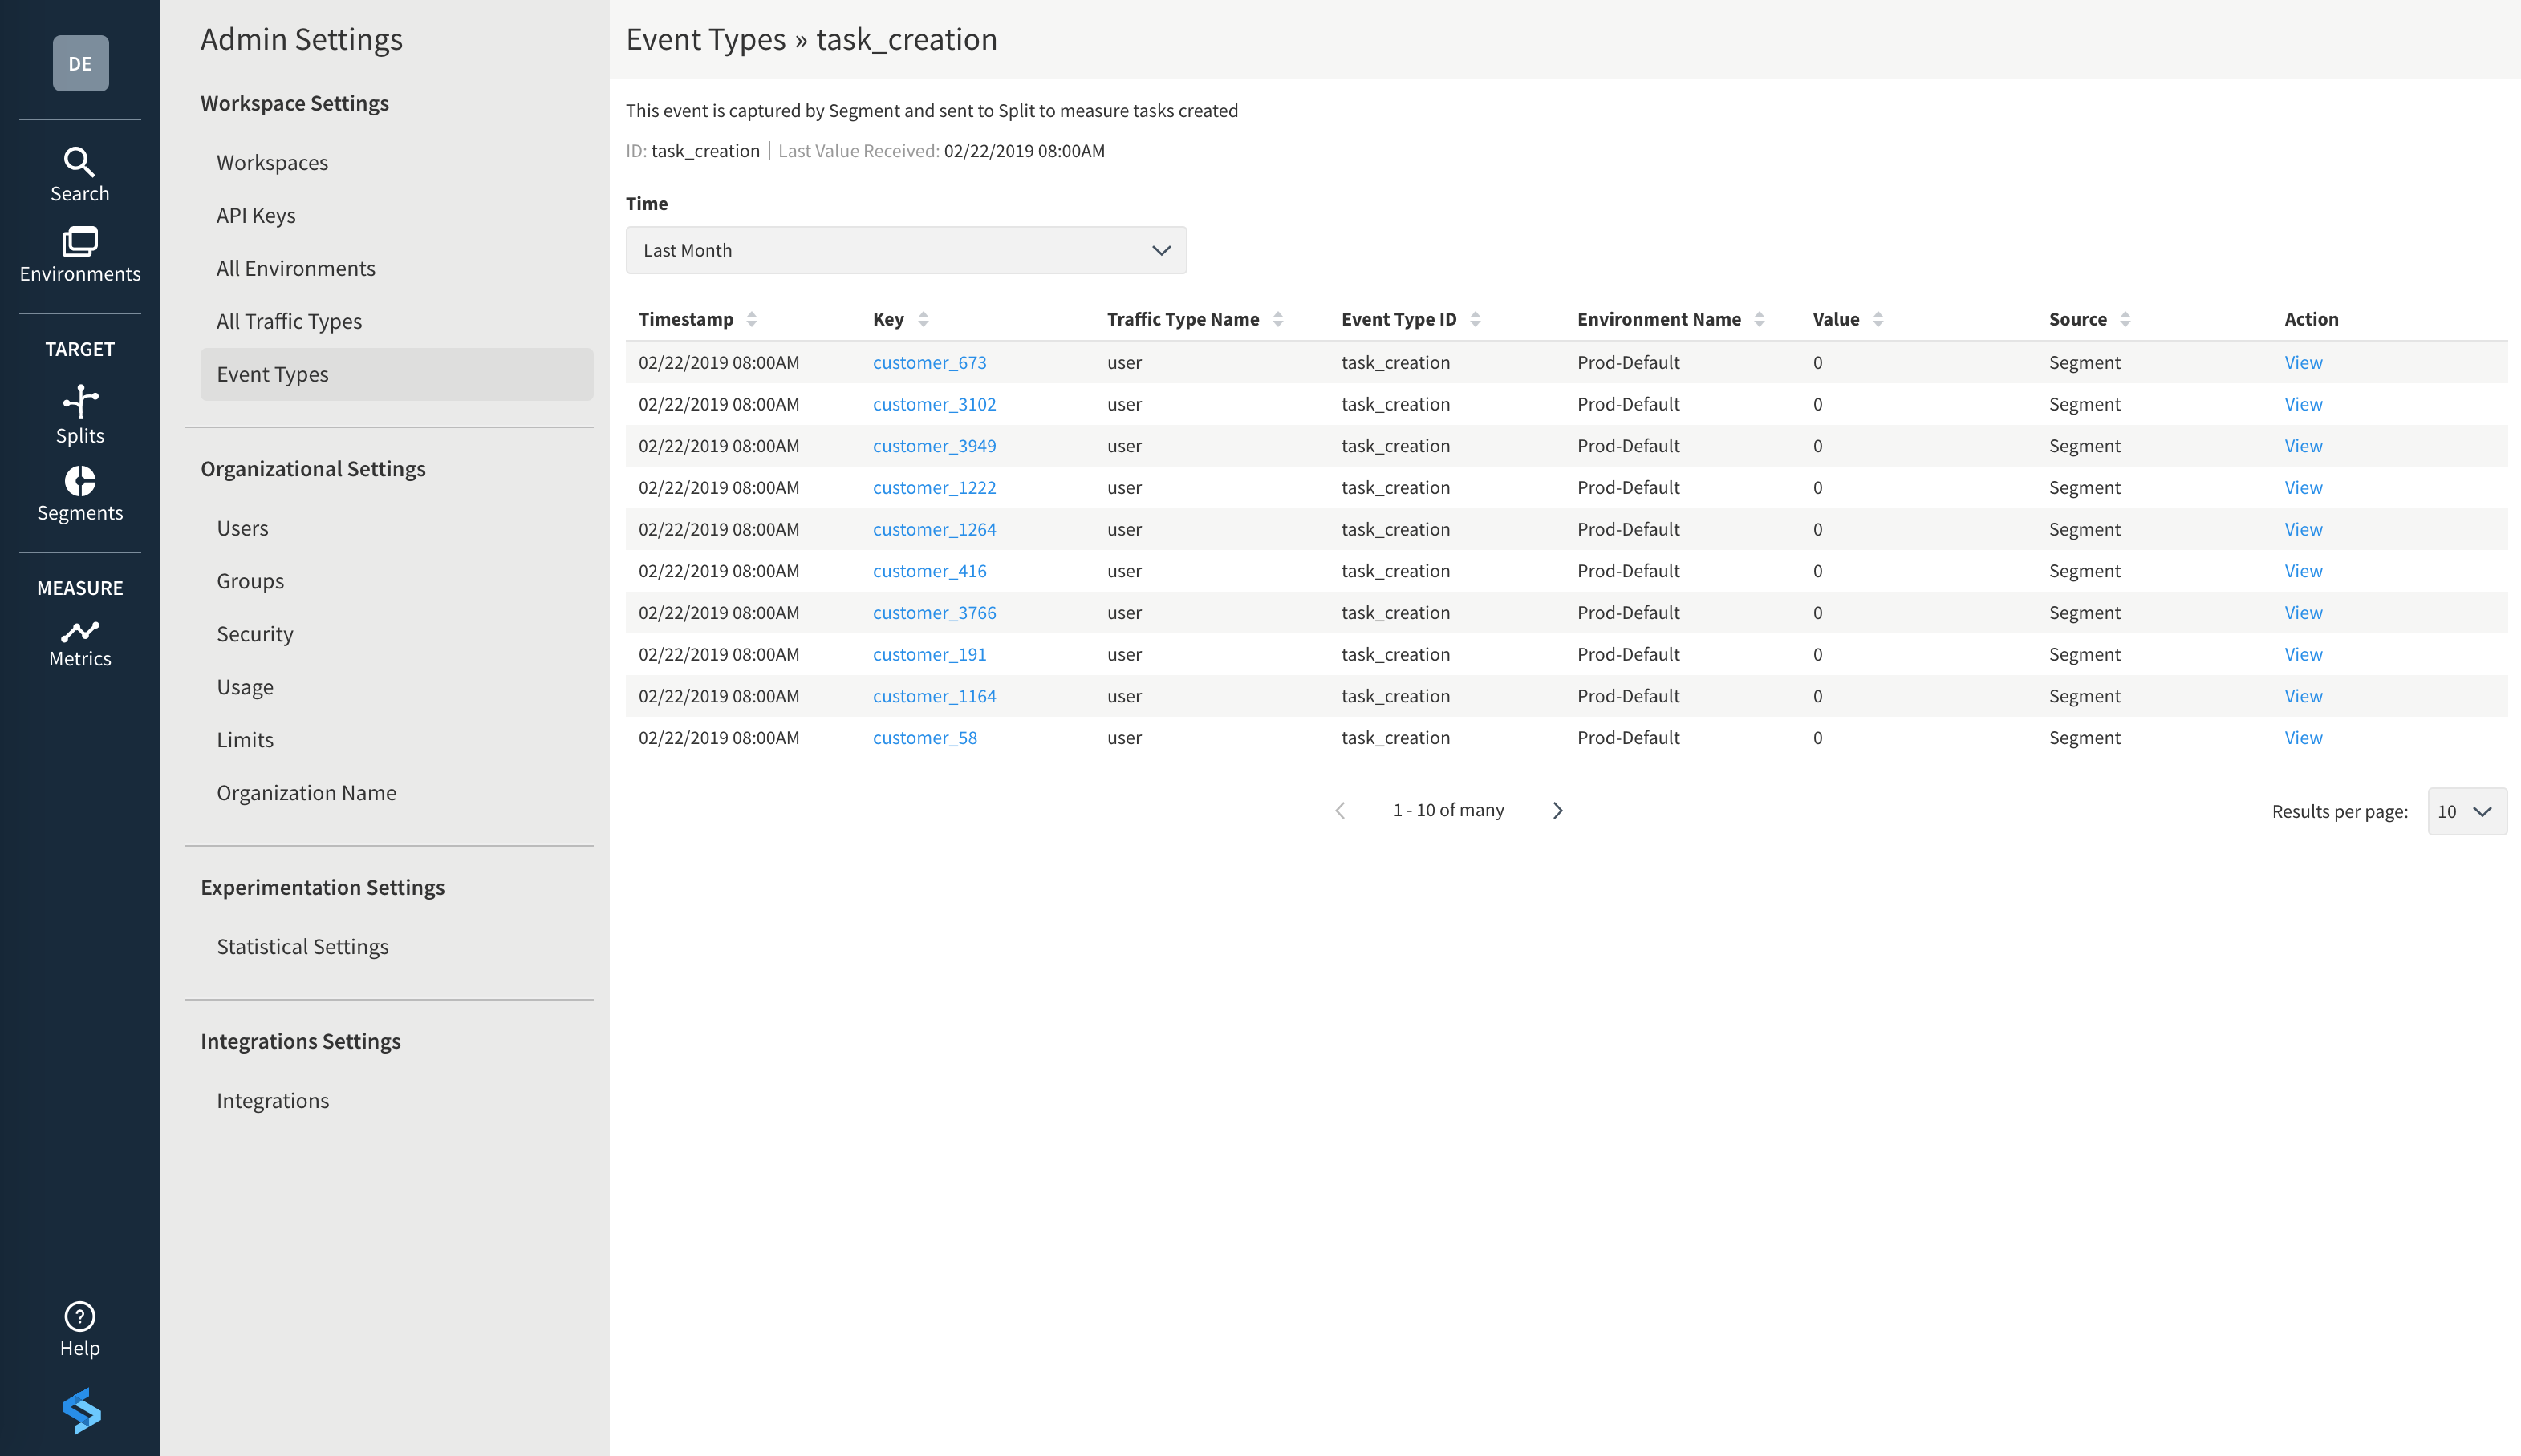The height and width of the screenshot is (1456, 2521).
Task: Open customer_3949 key link
Action: point(935,446)
